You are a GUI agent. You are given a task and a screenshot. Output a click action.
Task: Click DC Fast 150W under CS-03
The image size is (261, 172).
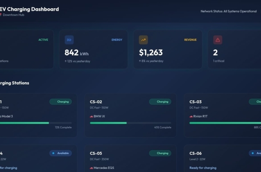(x=199, y=108)
